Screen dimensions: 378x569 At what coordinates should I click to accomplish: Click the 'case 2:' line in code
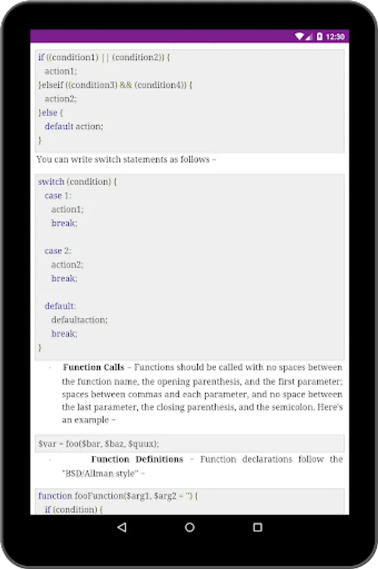click(x=58, y=251)
